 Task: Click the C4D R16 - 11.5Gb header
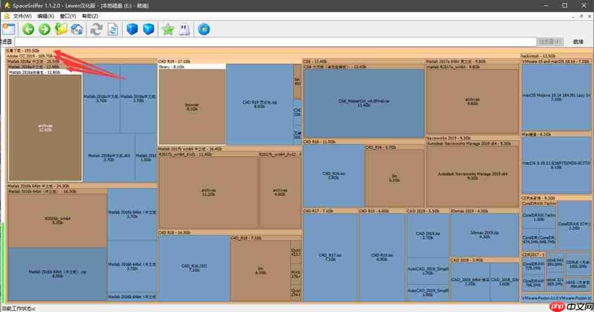(320, 142)
